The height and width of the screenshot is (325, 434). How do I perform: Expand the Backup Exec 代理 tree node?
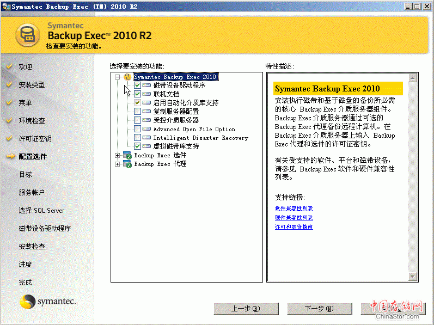pos(118,164)
